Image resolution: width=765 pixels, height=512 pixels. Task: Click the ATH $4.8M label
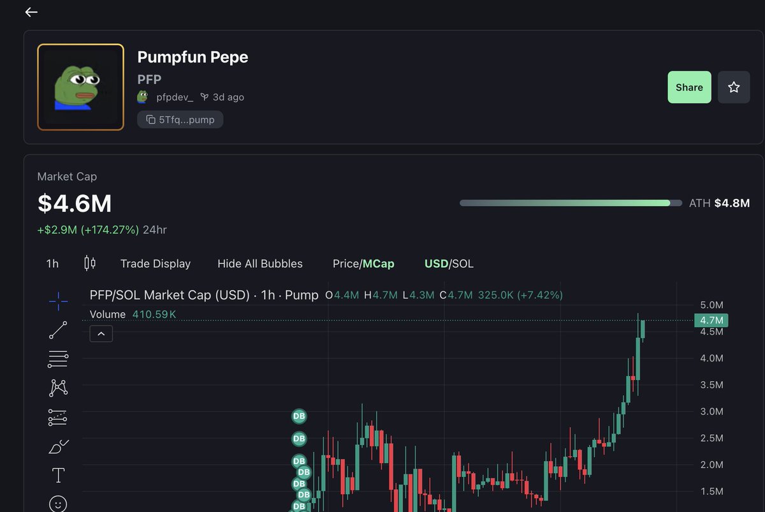pyautogui.click(x=720, y=203)
